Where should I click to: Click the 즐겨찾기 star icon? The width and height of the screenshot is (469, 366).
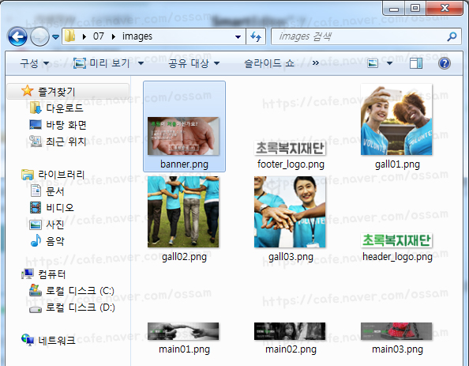pyautogui.click(x=27, y=91)
